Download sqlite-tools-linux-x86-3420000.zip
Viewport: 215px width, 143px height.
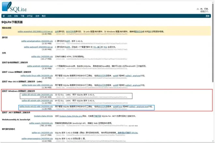[36, 76]
